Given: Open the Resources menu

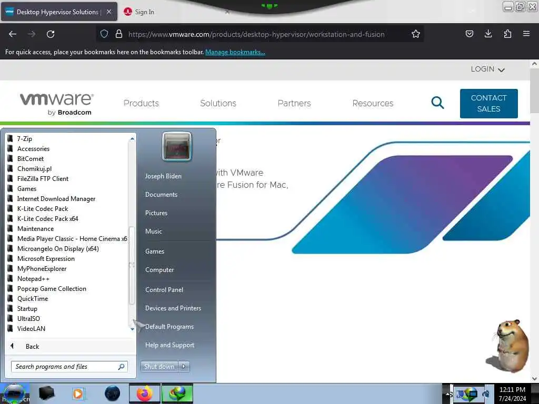Looking at the screenshot, I should (373, 103).
